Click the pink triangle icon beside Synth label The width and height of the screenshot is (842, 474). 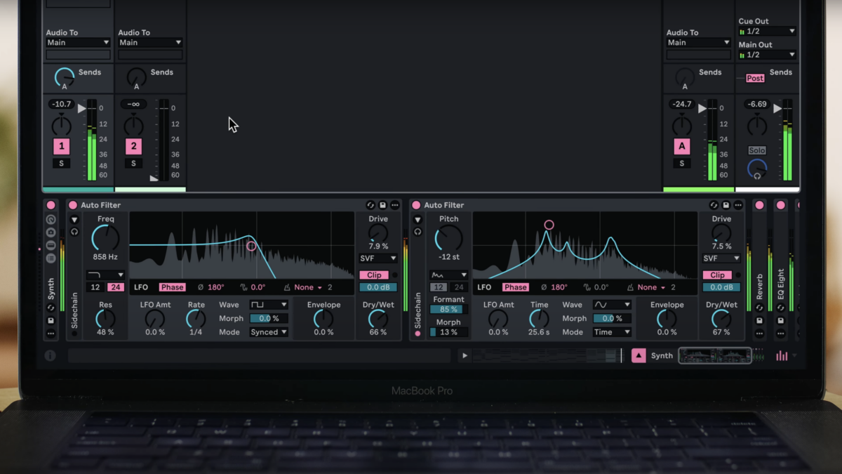coord(638,355)
